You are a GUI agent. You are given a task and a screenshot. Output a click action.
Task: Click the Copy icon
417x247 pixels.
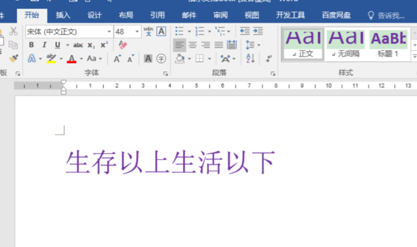point(13,44)
